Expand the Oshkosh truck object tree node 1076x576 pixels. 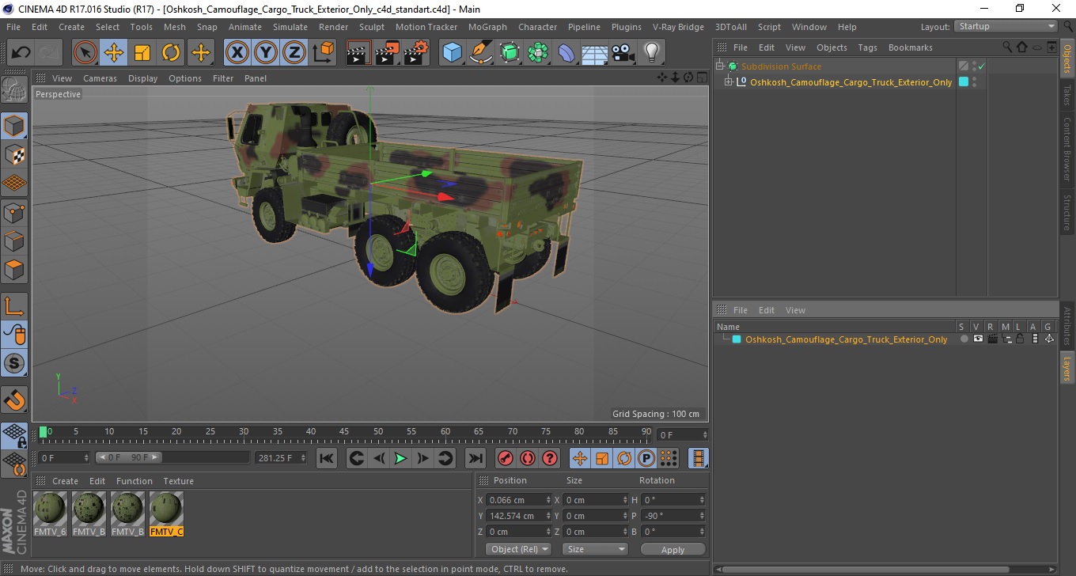[x=729, y=82]
